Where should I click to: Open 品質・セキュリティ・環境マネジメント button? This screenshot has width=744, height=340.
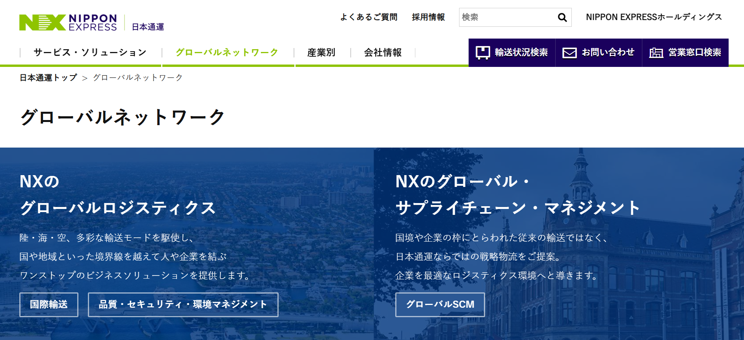pos(183,305)
